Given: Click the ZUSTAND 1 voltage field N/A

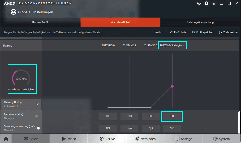Looking at the screenshot, I should pyautogui.click(x=130, y=128).
